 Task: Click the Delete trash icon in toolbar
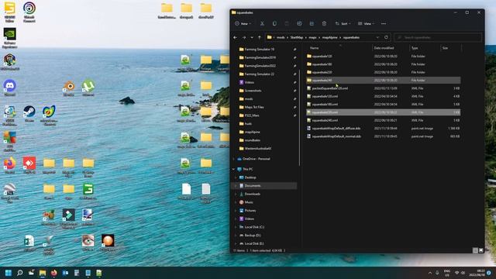(324, 24)
